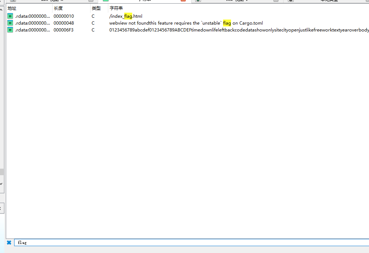
Task: Click the length value 00000010
Action: coord(64,16)
